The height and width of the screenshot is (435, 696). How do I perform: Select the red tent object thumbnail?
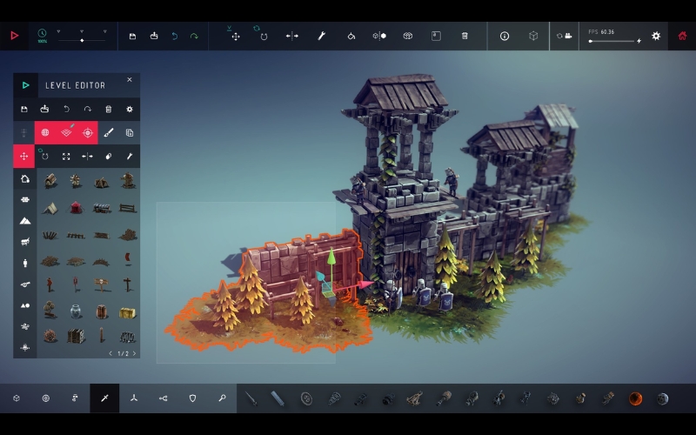click(x=76, y=208)
